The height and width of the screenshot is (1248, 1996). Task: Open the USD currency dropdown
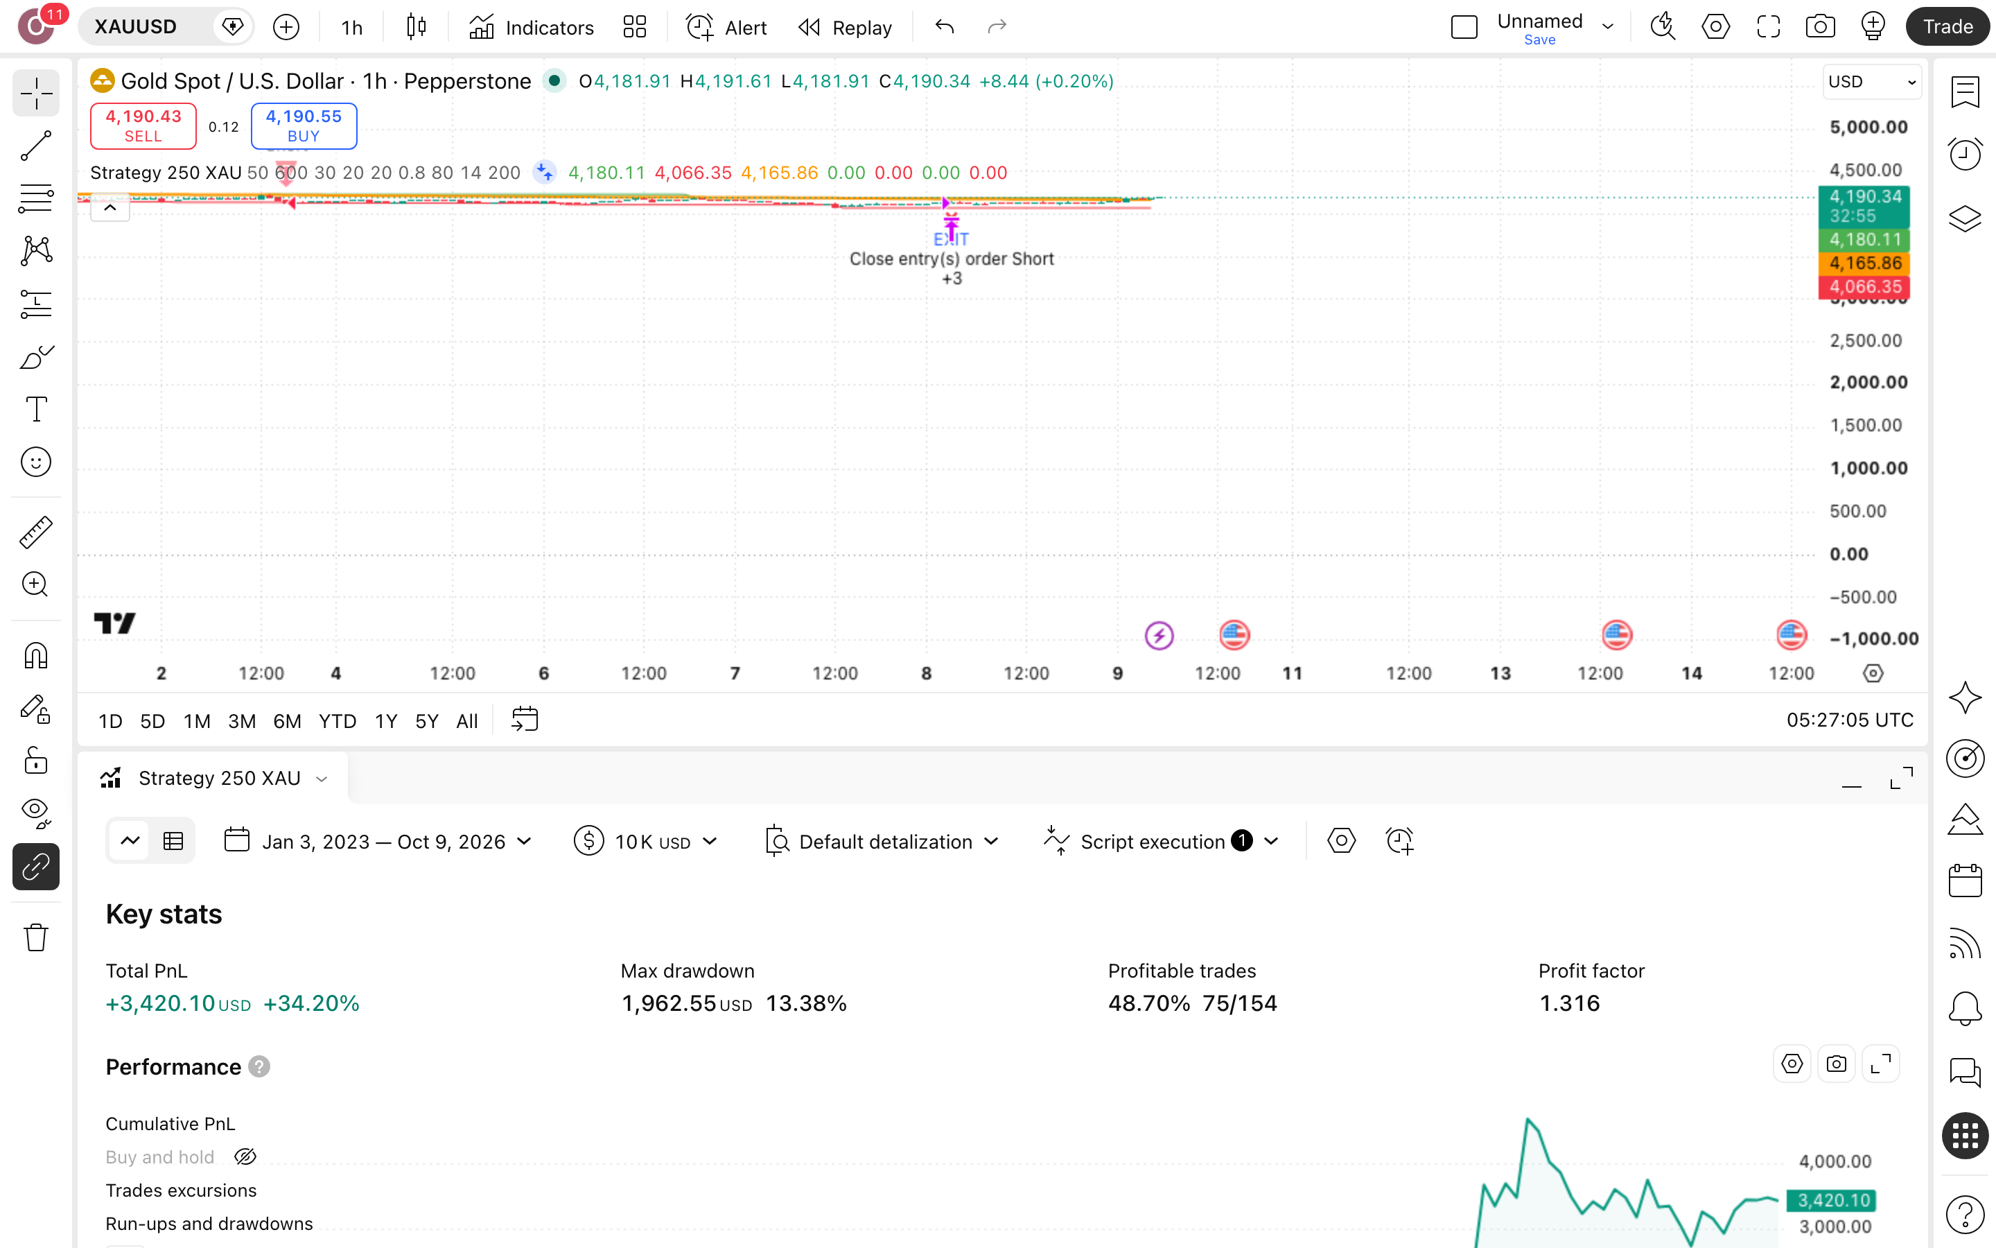pyautogui.click(x=1871, y=82)
